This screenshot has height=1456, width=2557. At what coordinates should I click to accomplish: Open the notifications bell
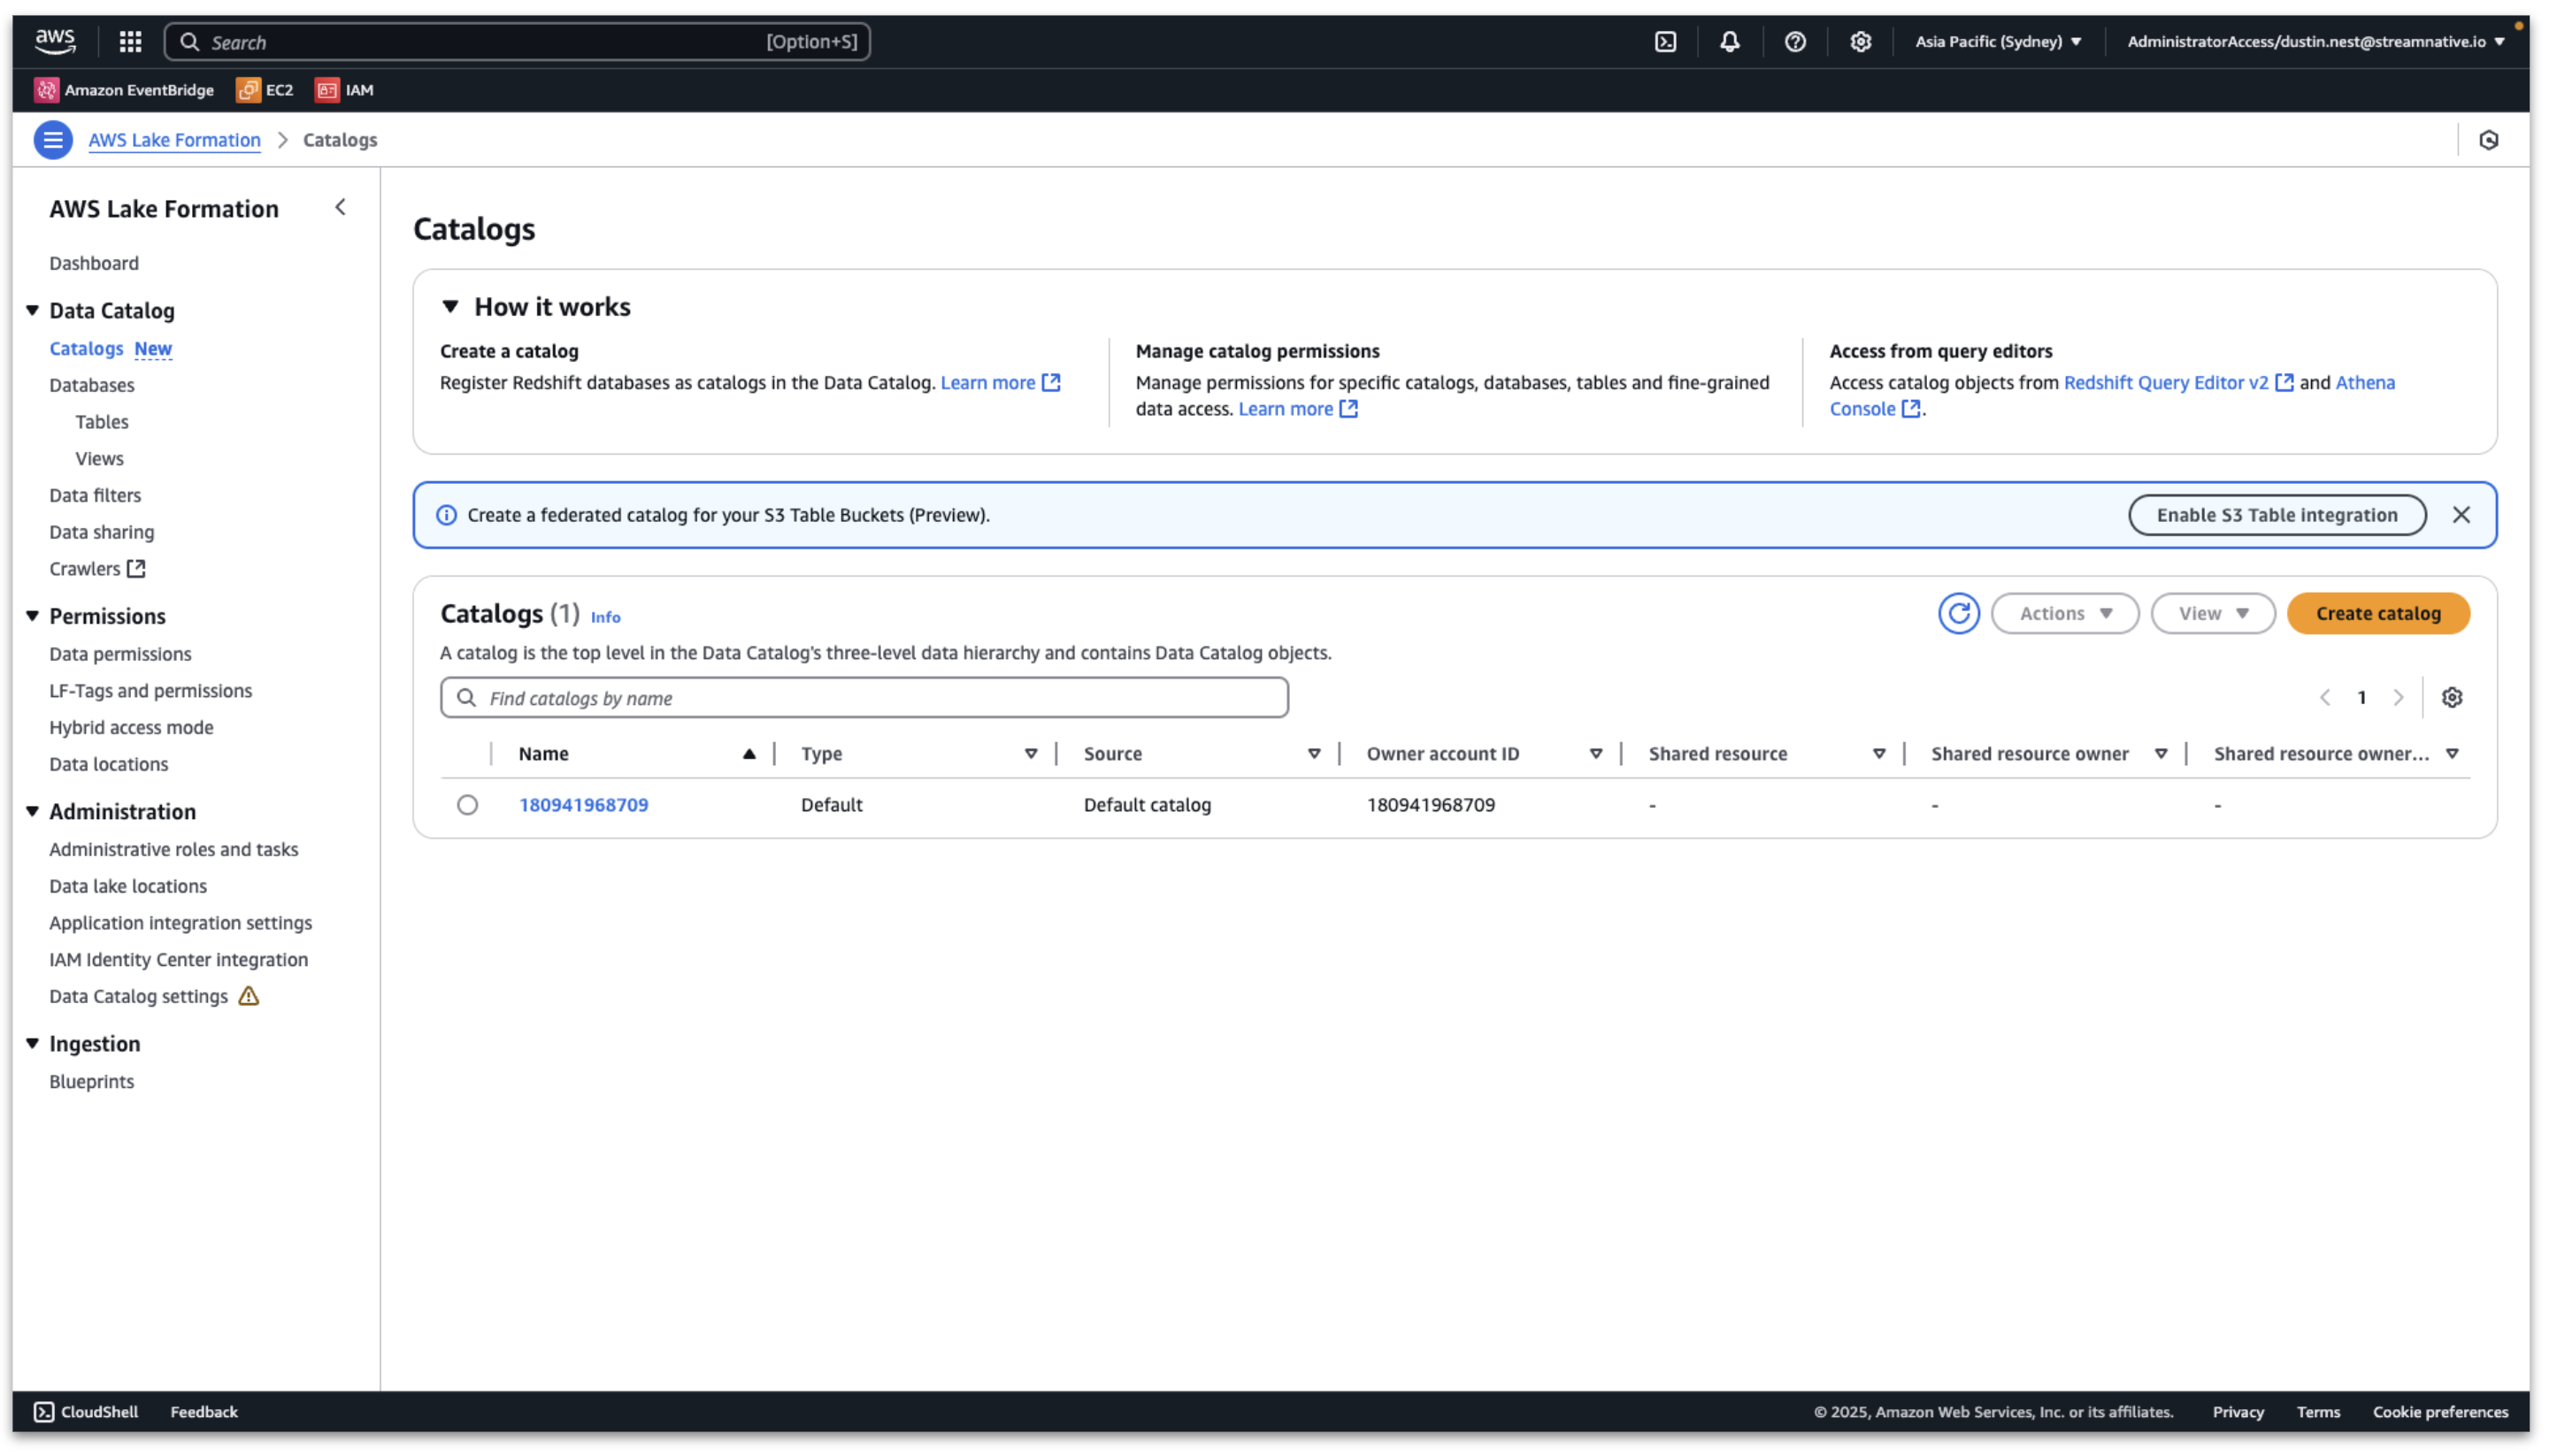coord(1729,41)
